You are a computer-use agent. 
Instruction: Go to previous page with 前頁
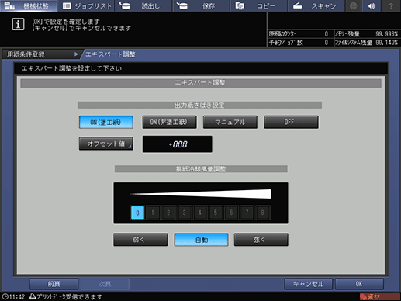(x=54, y=284)
